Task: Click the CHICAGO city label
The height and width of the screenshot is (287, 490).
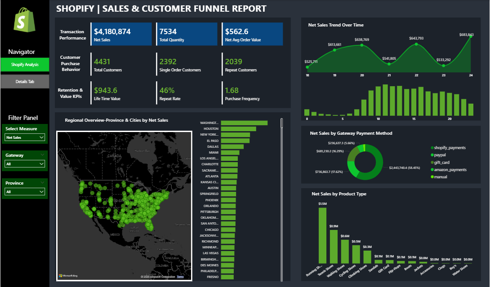Action: pyautogui.click(x=212, y=230)
